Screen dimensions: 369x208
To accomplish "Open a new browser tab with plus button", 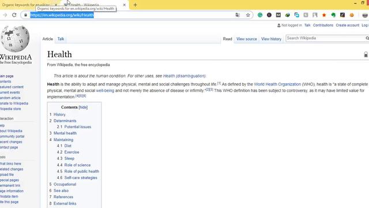I will tap(135, 5).
